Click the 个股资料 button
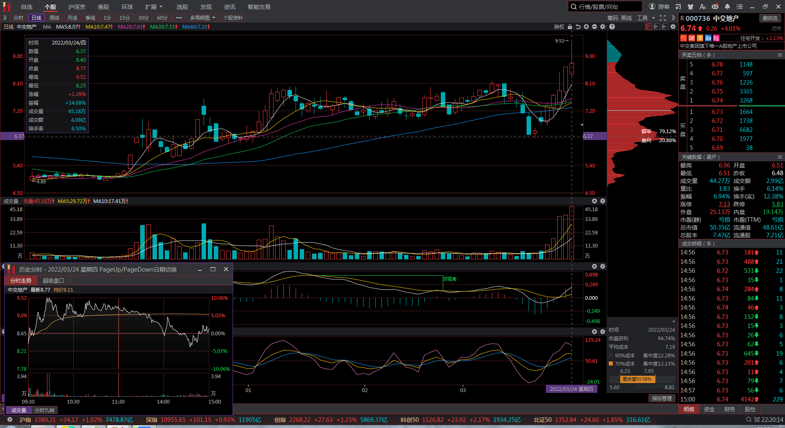The width and height of the screenshot is (785, 428). 233,18
